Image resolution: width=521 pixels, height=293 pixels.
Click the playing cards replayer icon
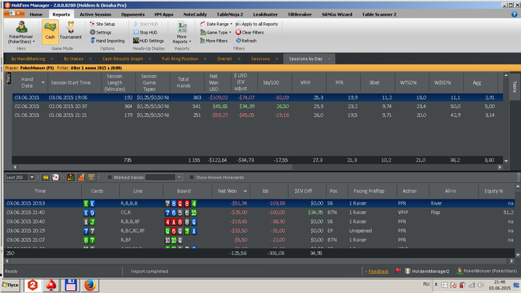pyautogui.click(x=56, y=177)
